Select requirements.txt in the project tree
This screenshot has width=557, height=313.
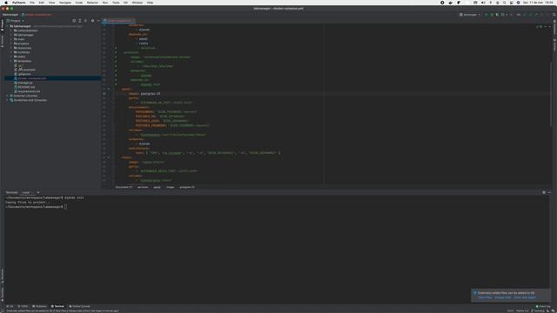(29, 91)
